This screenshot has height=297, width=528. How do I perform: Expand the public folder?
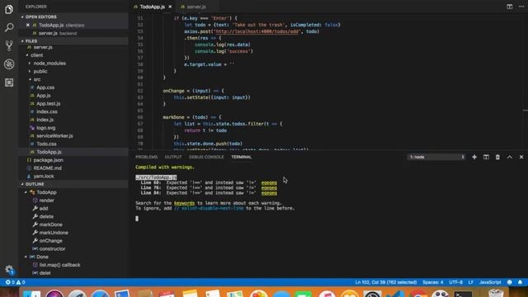[30, 72]
